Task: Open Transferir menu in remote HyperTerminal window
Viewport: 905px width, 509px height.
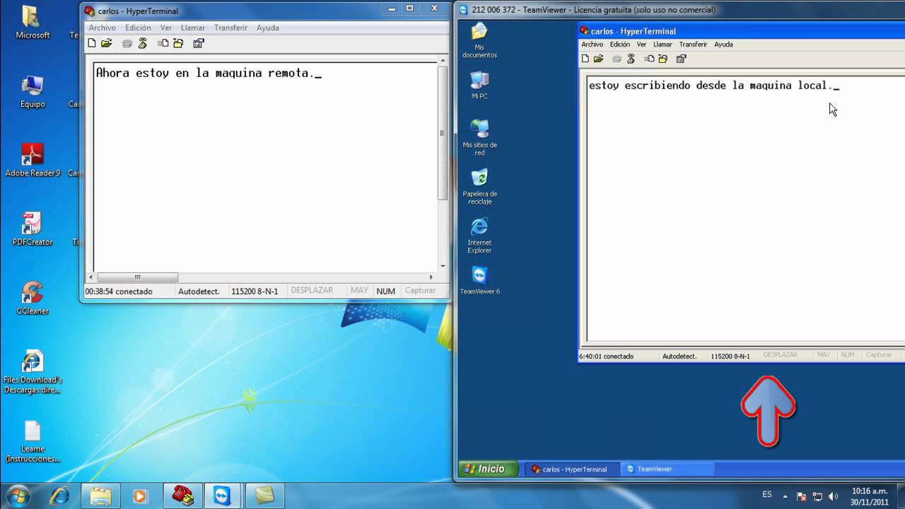Action: [693, 44]
